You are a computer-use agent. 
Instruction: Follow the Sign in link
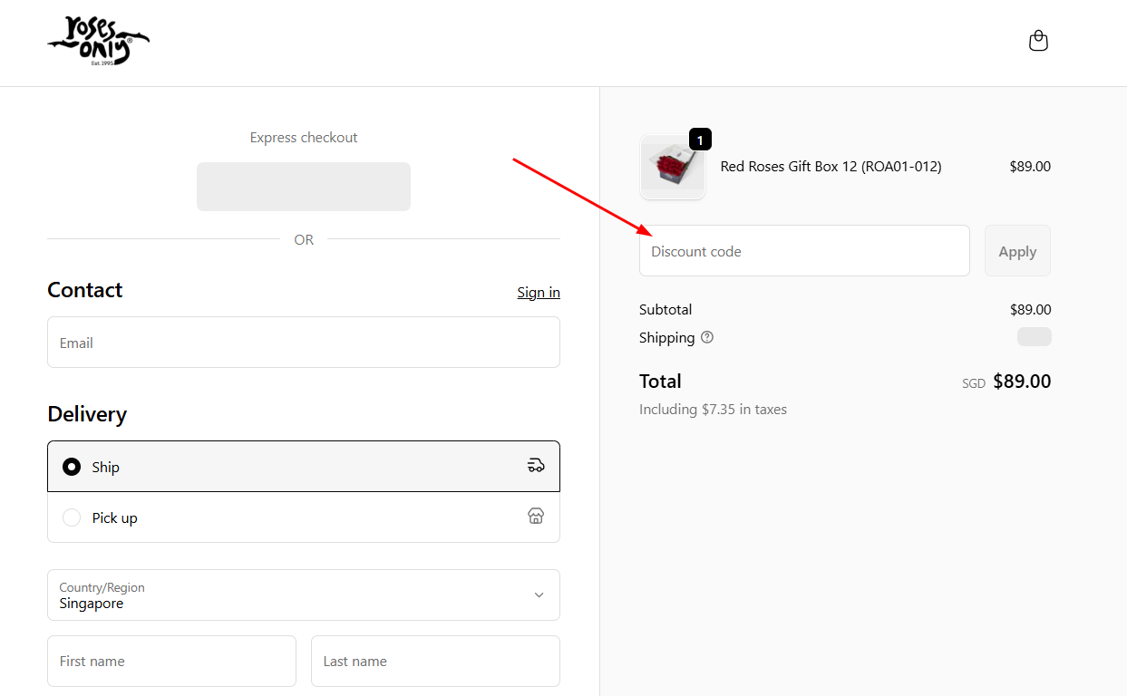pyautogui.click(x=538, y=292)
